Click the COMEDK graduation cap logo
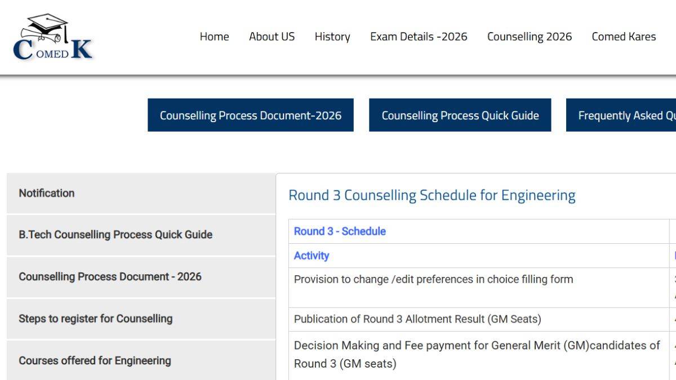676x380 pixels. point(52,37)
